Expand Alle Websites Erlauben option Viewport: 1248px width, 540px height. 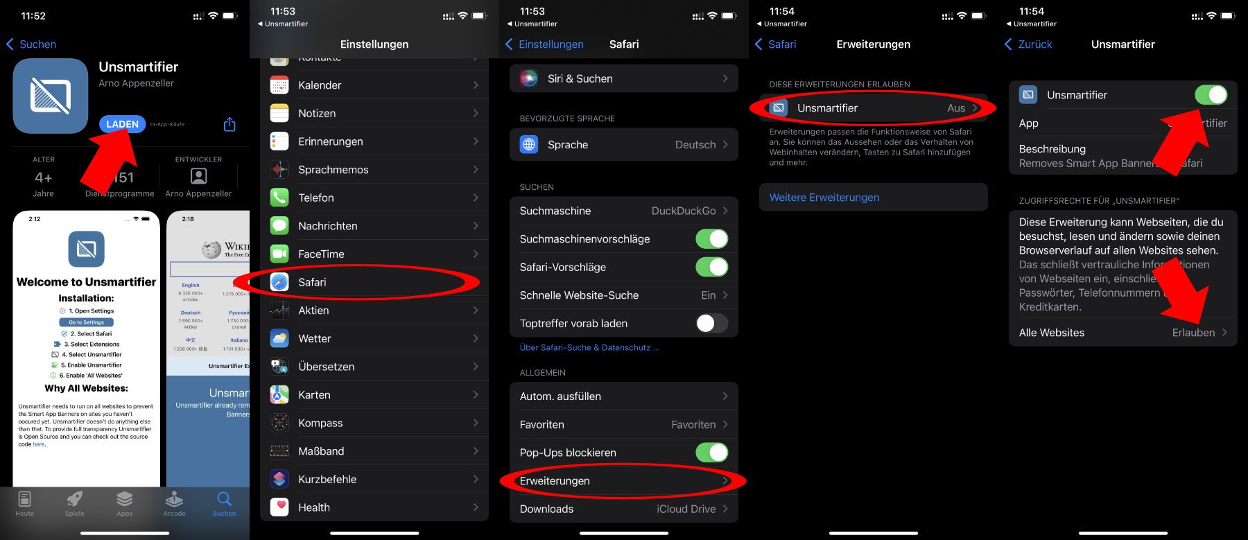[1123, 333]
